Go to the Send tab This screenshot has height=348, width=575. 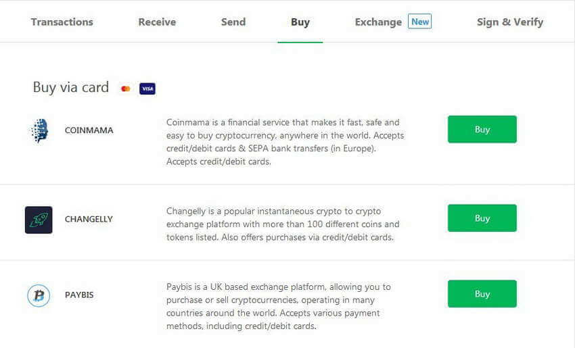pos(233,22)
